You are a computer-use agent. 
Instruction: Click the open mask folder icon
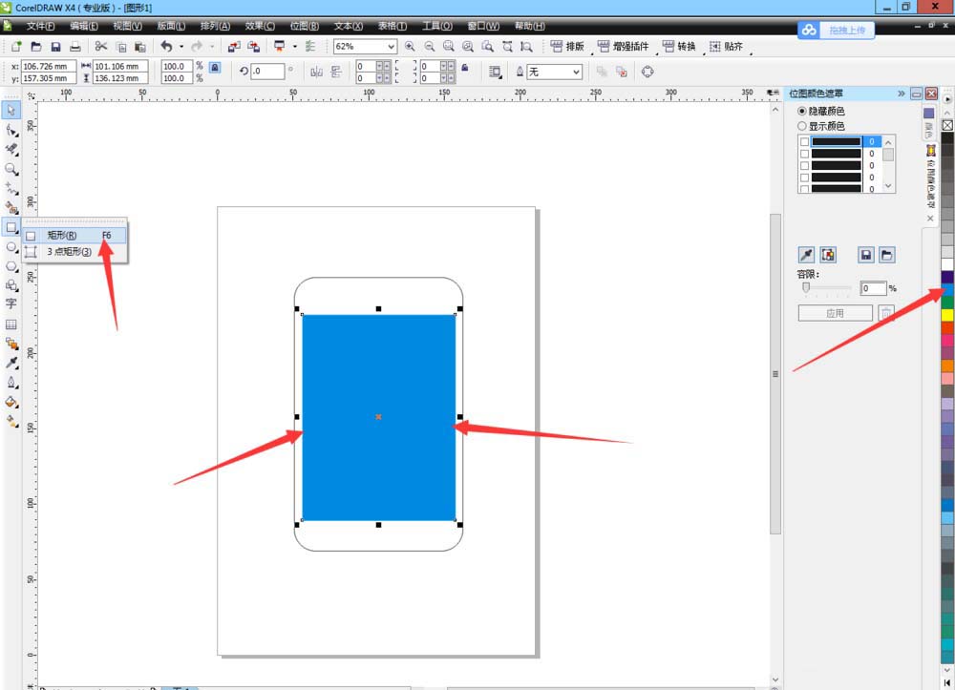coord(887,255)
